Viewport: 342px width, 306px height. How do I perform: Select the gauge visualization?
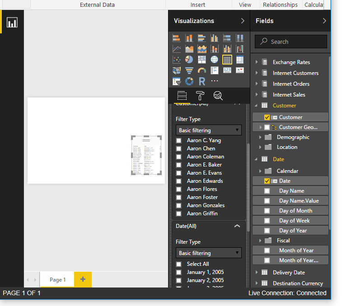click(x=202, y=70)
